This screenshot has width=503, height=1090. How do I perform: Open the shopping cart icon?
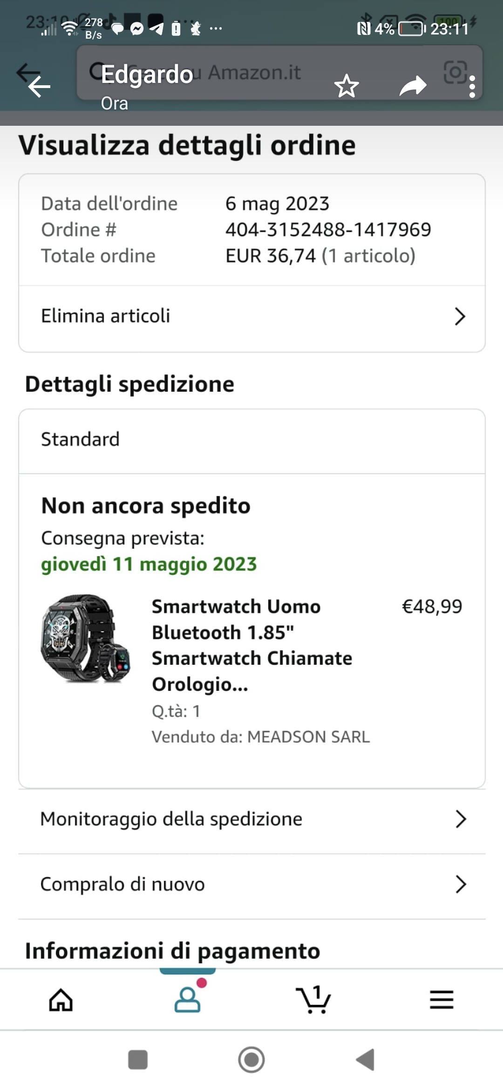(313, 1000)
